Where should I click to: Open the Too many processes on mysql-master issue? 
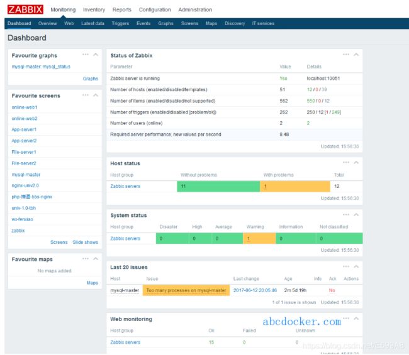(186, 290)
